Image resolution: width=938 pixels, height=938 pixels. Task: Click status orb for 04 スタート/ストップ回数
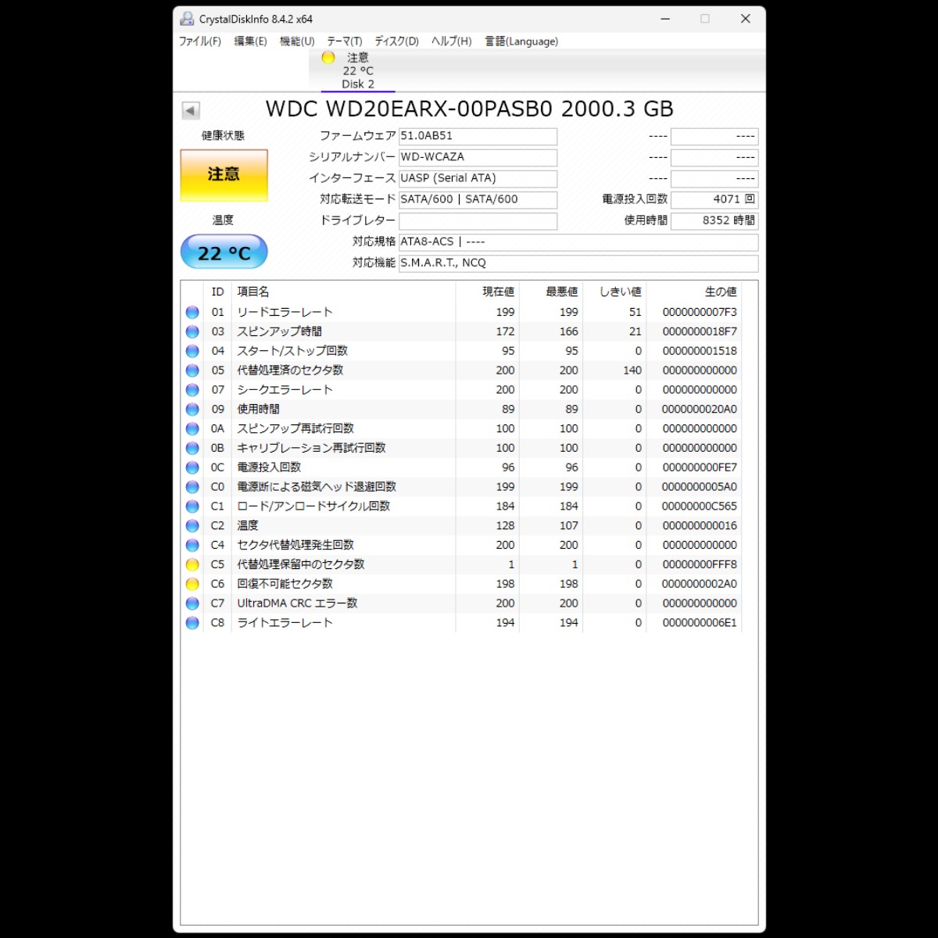point(192,351)
